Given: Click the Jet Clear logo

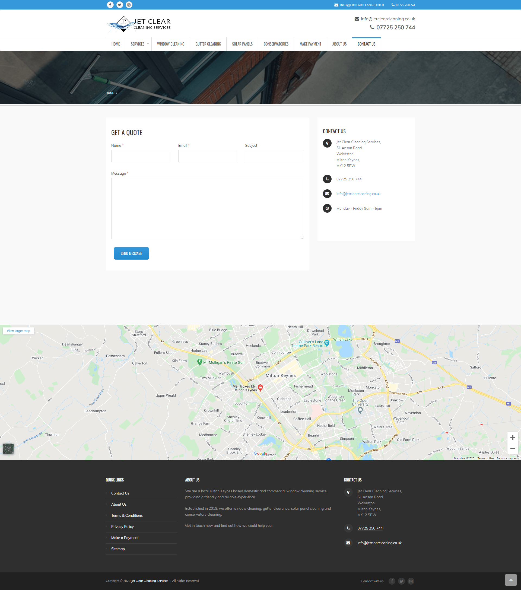Looking at the screenshot, I should tap(139, 24).
